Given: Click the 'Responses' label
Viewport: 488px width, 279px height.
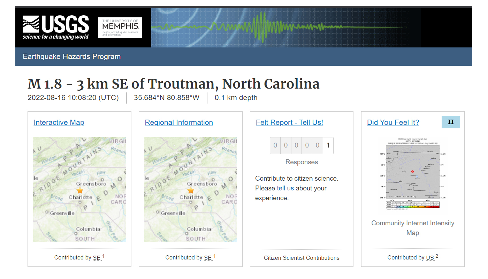Looking at the screenshot, I should [302, 162].
